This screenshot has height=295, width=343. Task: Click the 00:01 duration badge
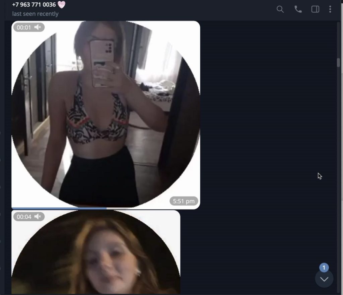pyautogui.click(x=24, y=27)
